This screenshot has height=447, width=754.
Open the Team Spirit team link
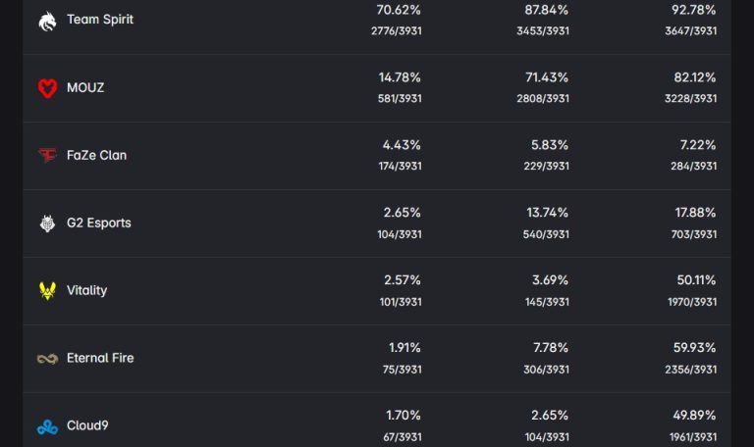(x=100, y=20)
